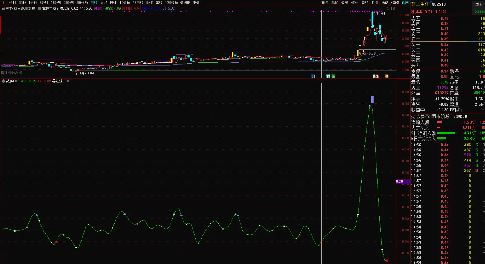Screen dimensions: 485x264
Task: Switch to the 60分钟 period tab
Action: [x=82, y=3]
